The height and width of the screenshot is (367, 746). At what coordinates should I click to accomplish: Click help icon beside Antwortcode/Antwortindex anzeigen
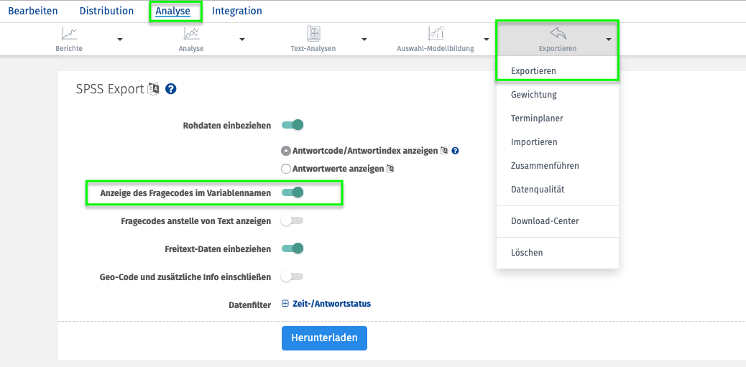pos(456,151)
